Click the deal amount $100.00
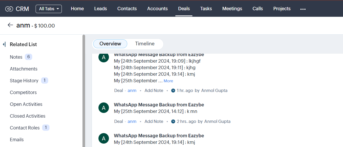 click(45, 26)
